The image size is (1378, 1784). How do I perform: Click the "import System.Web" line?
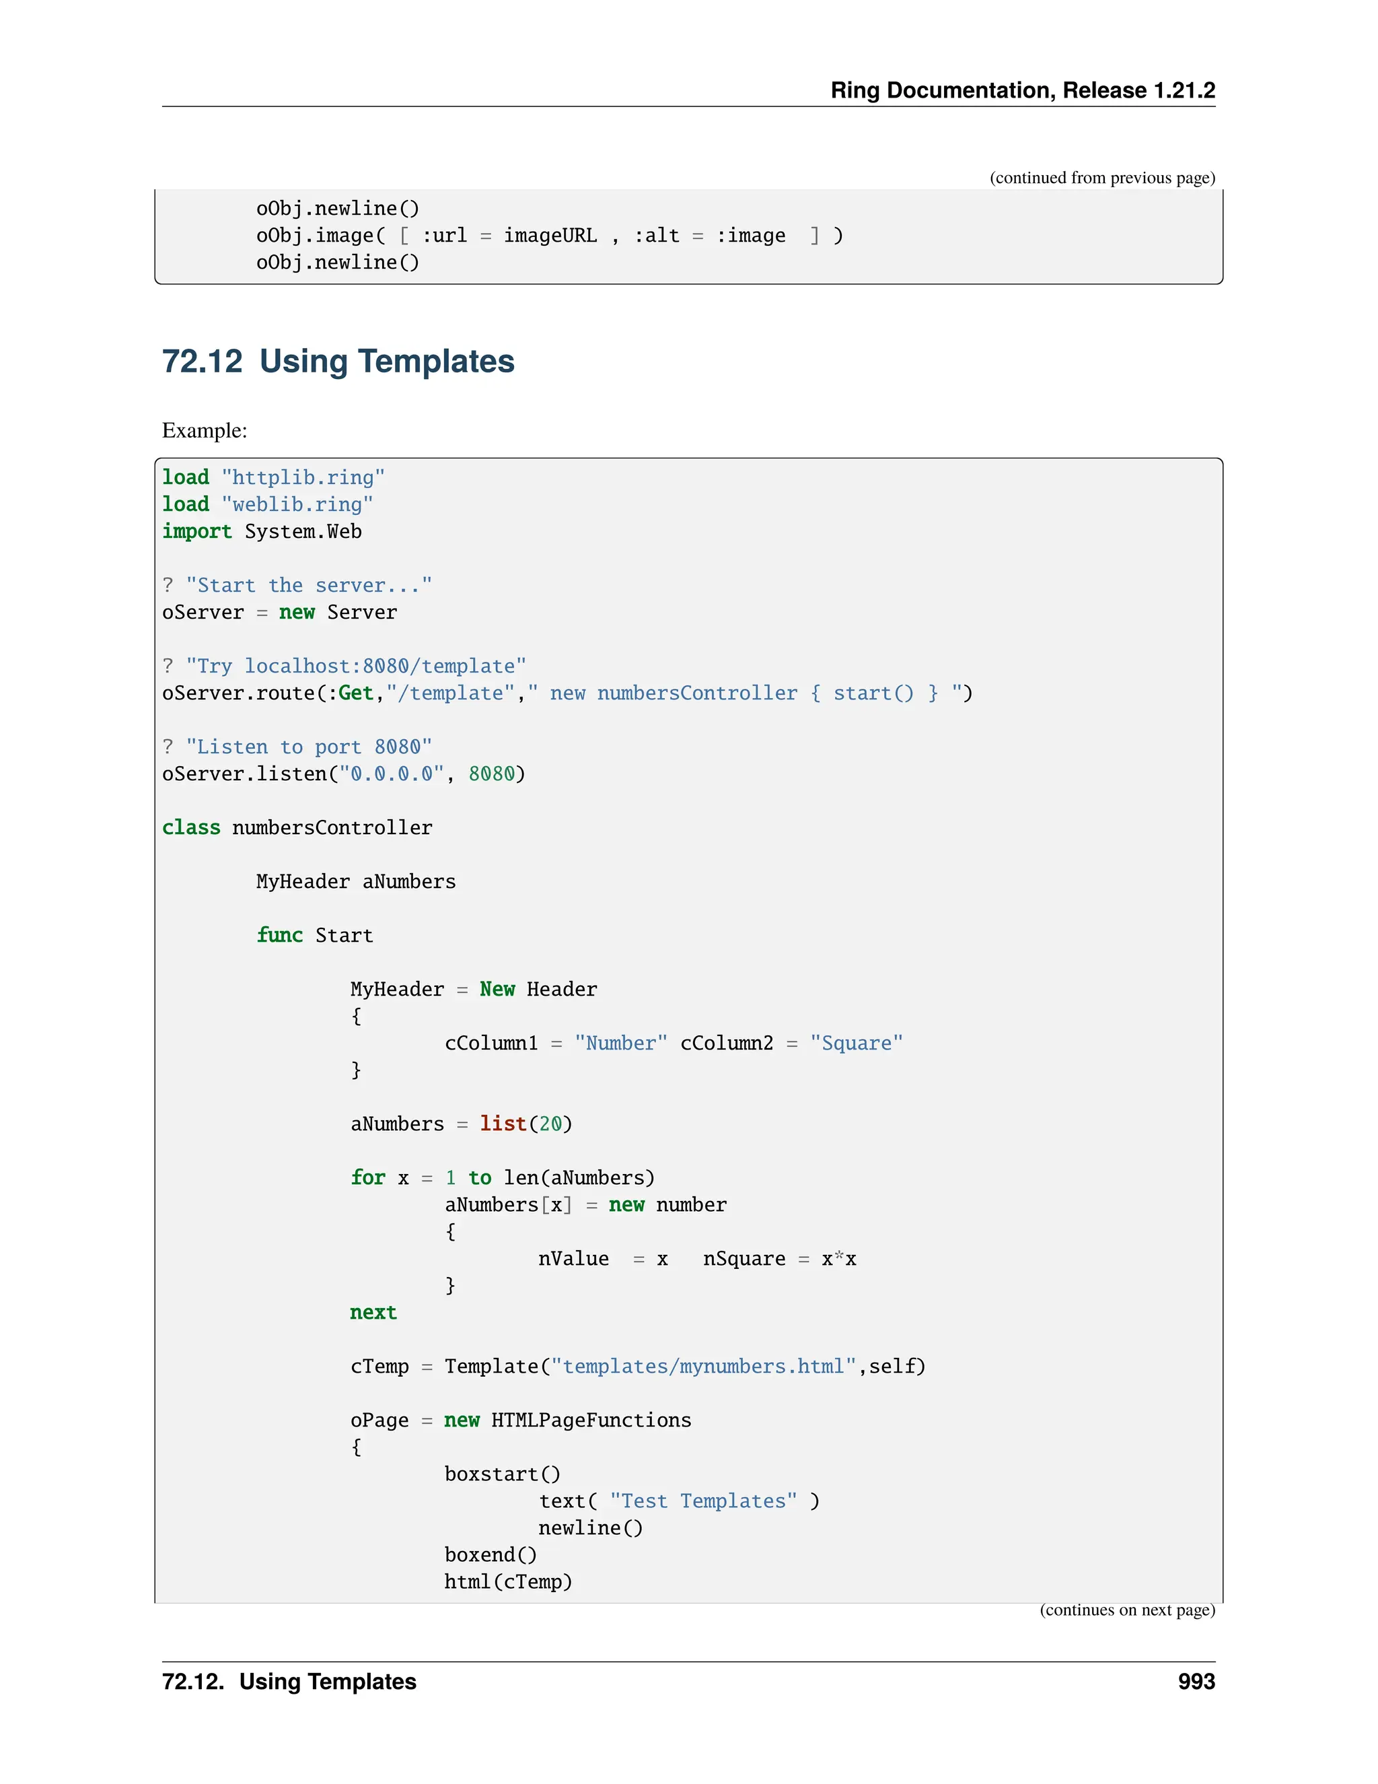point(262,531)
